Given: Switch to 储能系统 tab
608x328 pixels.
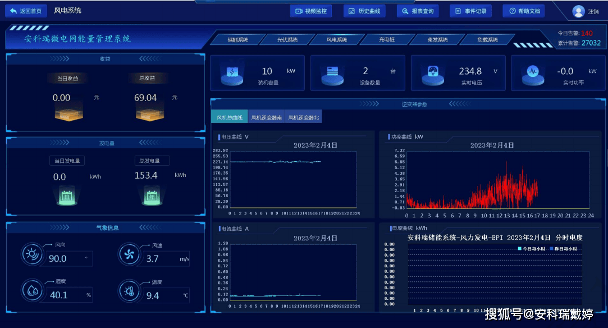Looking at the screenshot, I should click(x=237, y=39).
